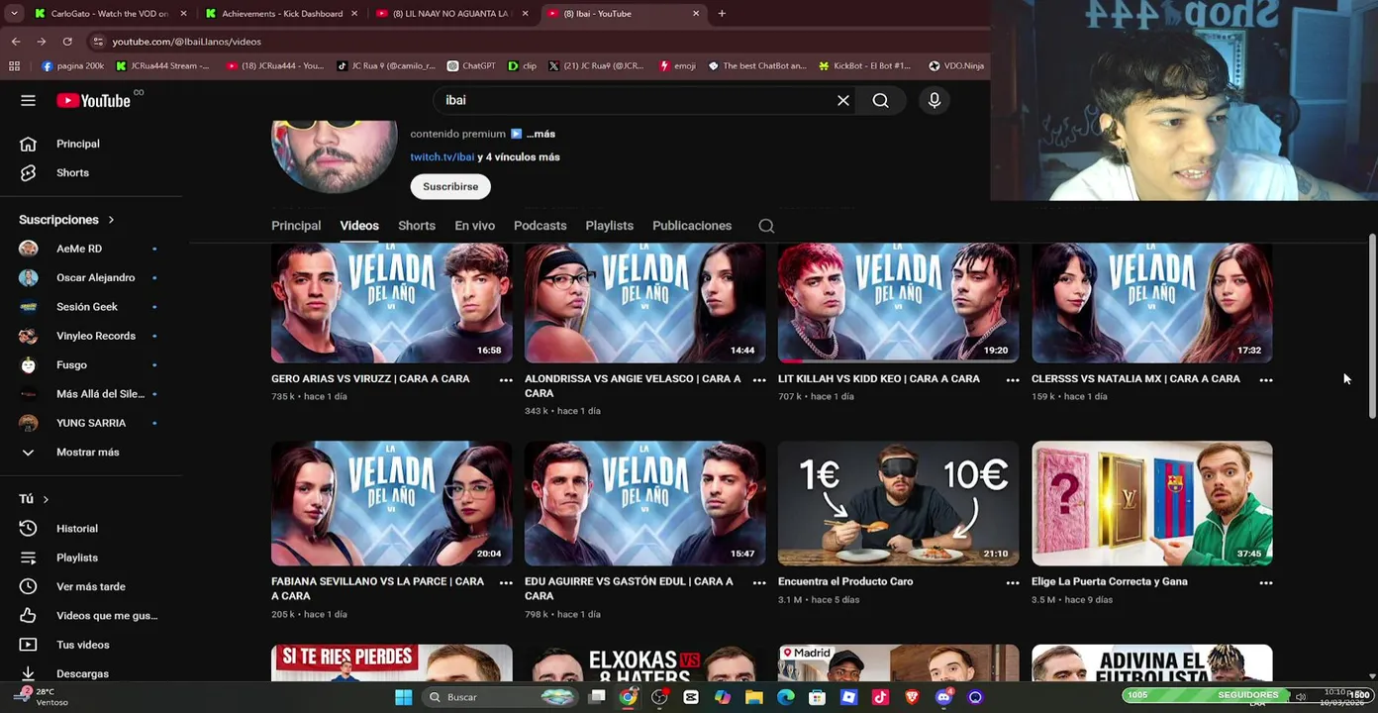The height and width of the screenshot is (713, 1378).
Task: Open the Publicaciones channel tab
Action: pos(692,226)
